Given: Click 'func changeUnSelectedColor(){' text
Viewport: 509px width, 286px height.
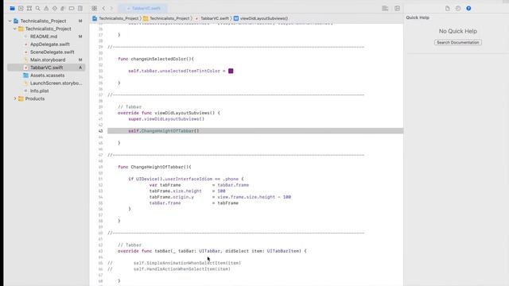Looking at the screenshot, I should coord(156,59).
